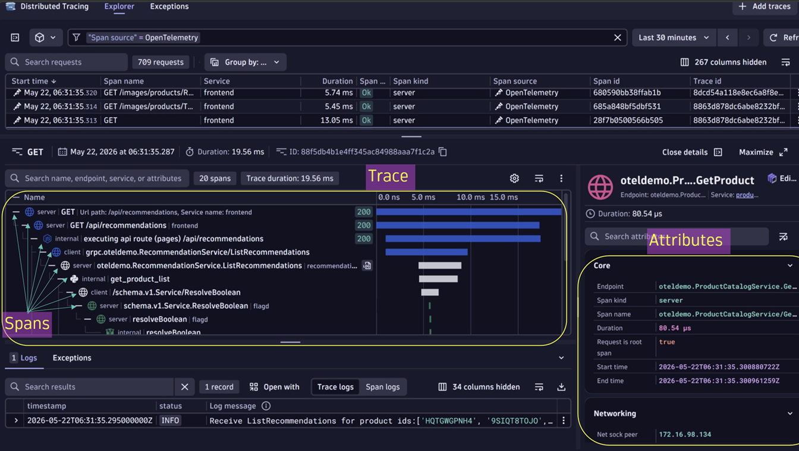The height and width of the screenshot is (451, 799).
Task: Sort by Duration column header
Action: (337, 81)
